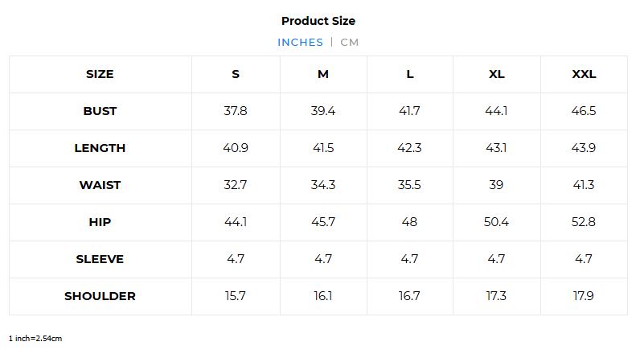Click the shoulder value 16.1 for M

tap(323, 295)
